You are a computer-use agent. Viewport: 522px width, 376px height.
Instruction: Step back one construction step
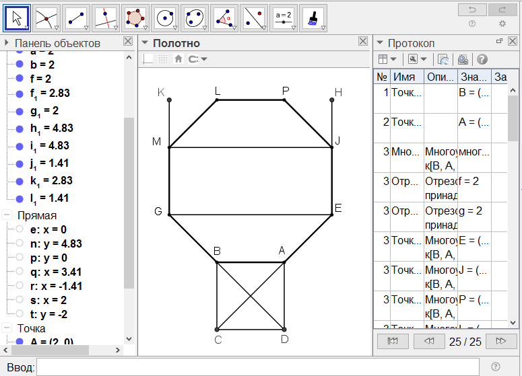pos(428,342)
